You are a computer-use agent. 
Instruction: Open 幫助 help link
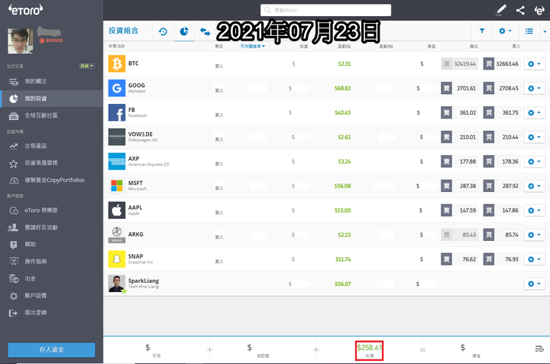30,244
